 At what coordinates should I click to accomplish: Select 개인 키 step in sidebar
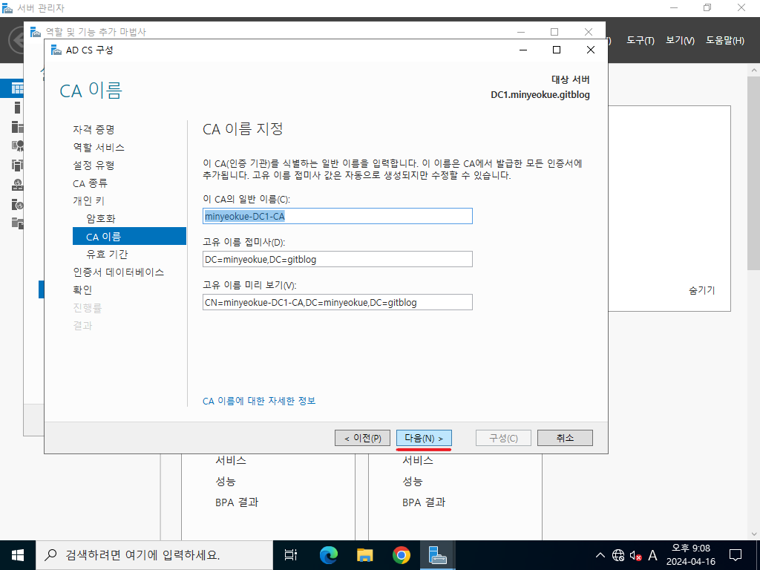coord(89,200)
